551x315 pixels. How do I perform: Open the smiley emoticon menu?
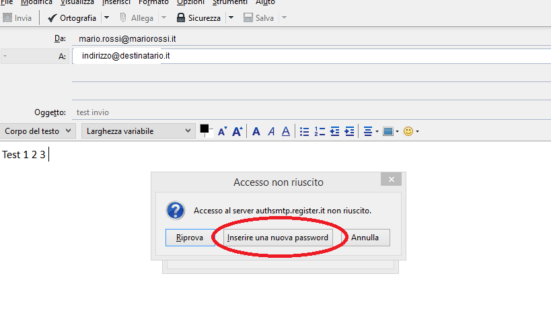[x=411, y=131]
